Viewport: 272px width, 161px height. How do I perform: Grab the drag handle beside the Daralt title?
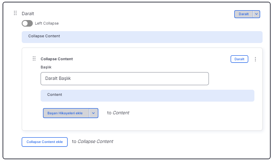[x=15, y=13]
